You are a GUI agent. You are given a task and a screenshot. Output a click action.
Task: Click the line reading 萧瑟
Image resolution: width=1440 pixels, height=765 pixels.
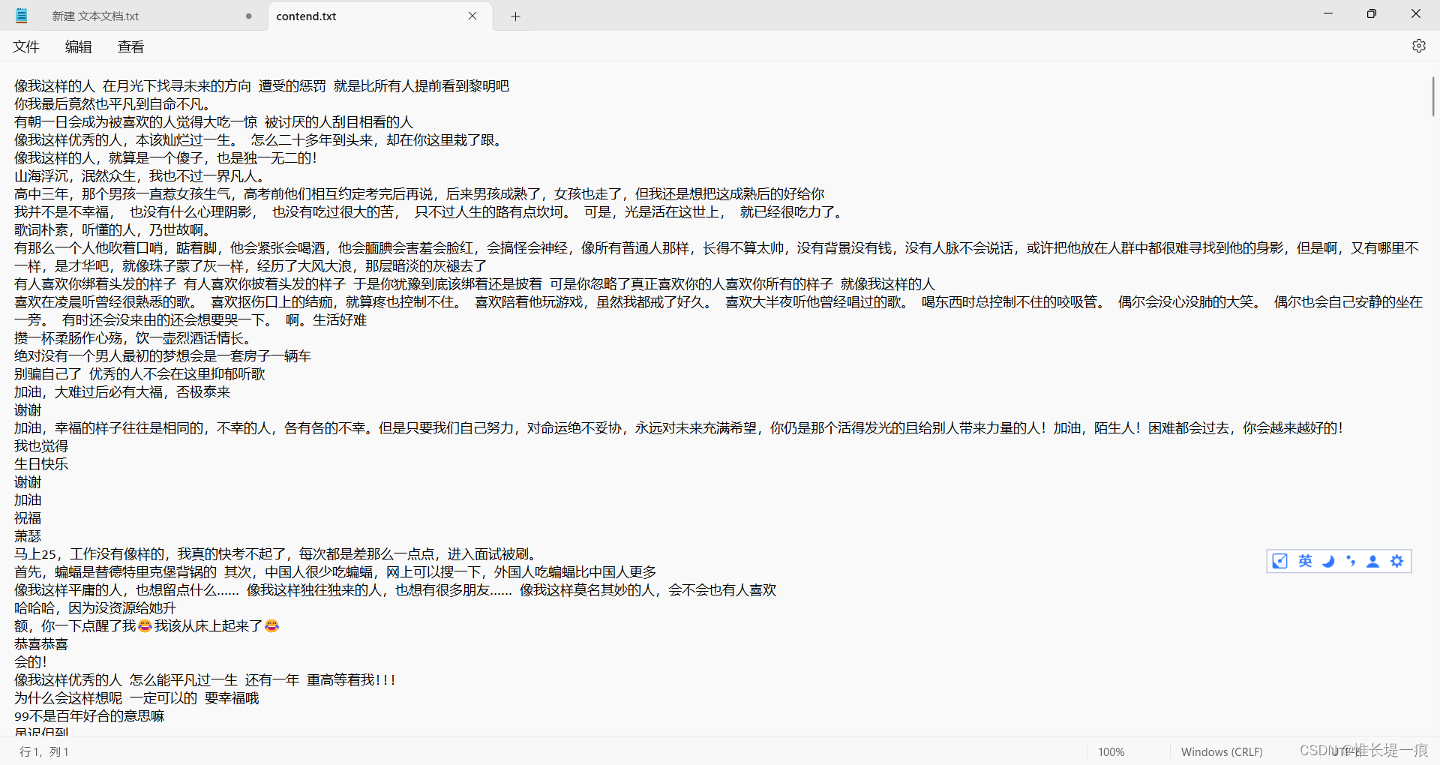[x=28, y=536]
